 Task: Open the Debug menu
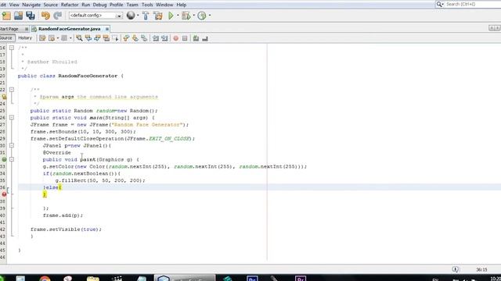point(99,5)
